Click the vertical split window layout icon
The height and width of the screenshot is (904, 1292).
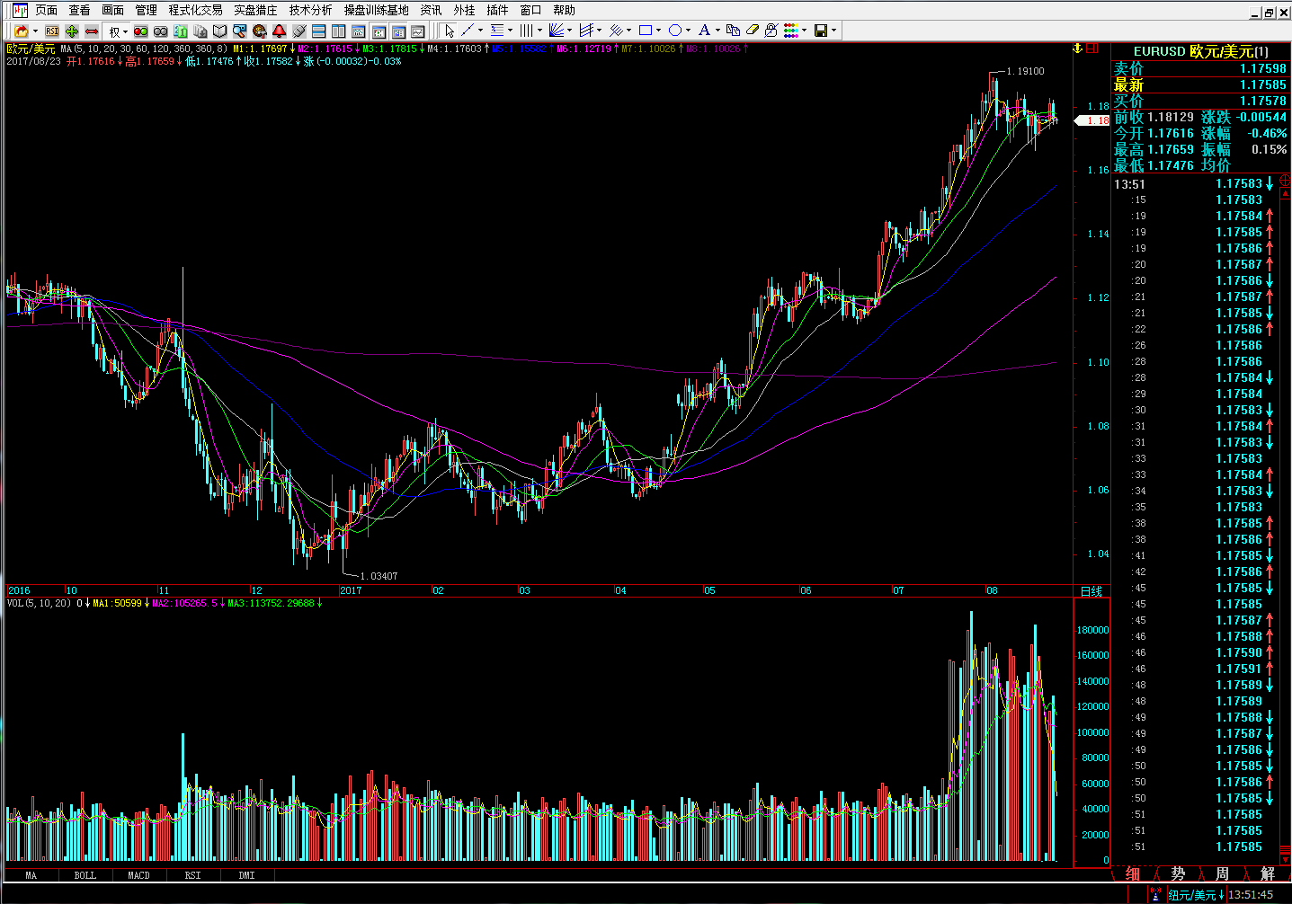338,31
